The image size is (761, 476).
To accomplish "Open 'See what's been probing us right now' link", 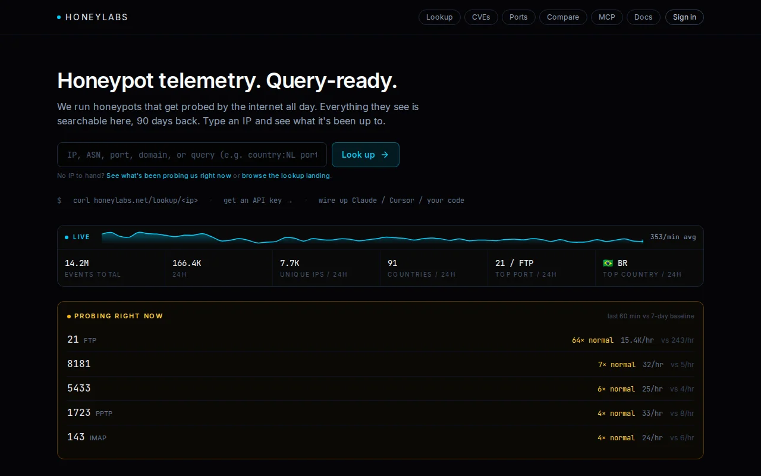I will 169,176.
